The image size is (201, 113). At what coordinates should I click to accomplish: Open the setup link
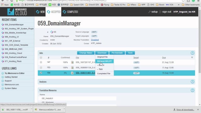[x=153, y=12]
